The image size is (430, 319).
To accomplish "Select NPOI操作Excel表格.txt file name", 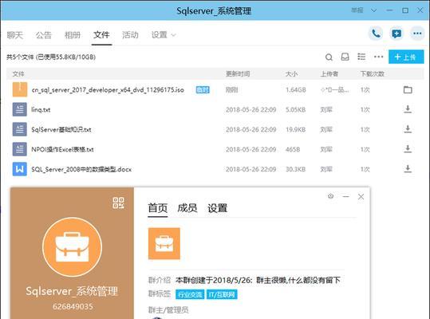I will pos(62,149).
